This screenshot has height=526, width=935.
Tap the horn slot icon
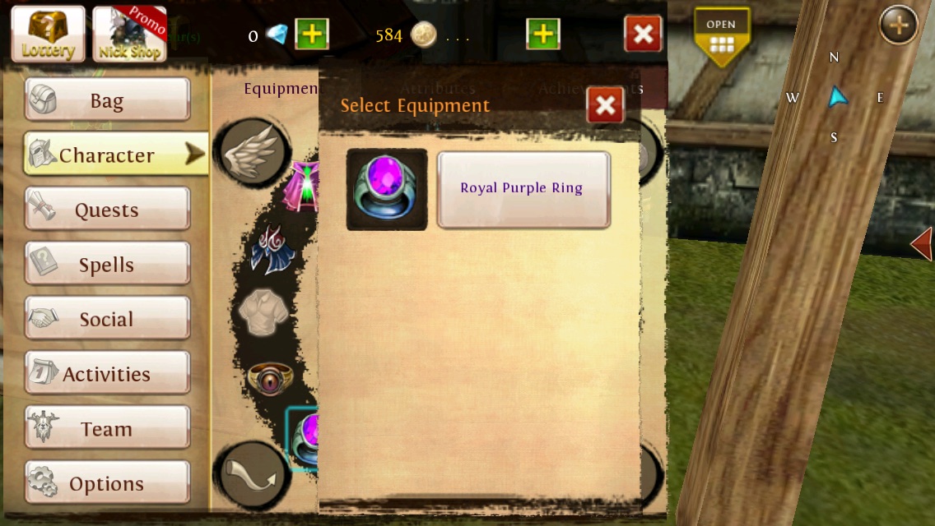coord(253,475)
